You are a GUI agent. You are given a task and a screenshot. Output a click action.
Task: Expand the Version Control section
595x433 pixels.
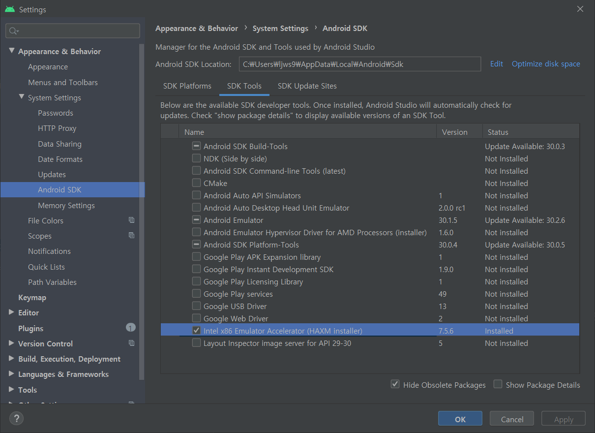pos(12,343)
